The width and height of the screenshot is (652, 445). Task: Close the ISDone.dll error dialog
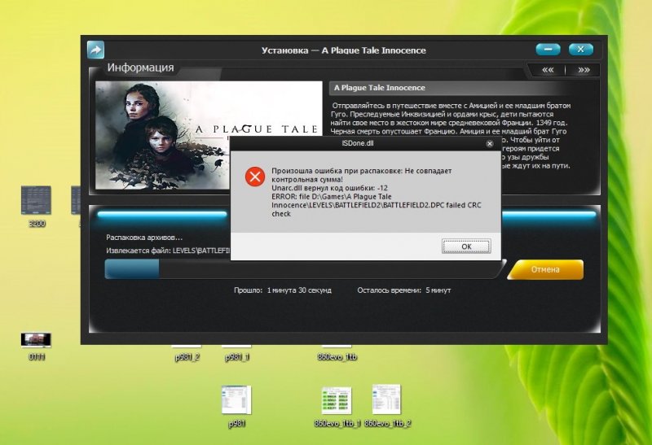(489, 143)
